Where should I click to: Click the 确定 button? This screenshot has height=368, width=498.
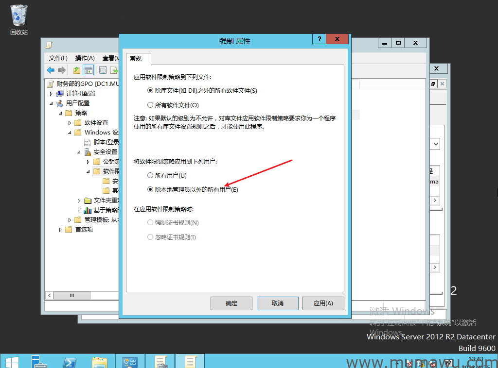pos(231,303)
